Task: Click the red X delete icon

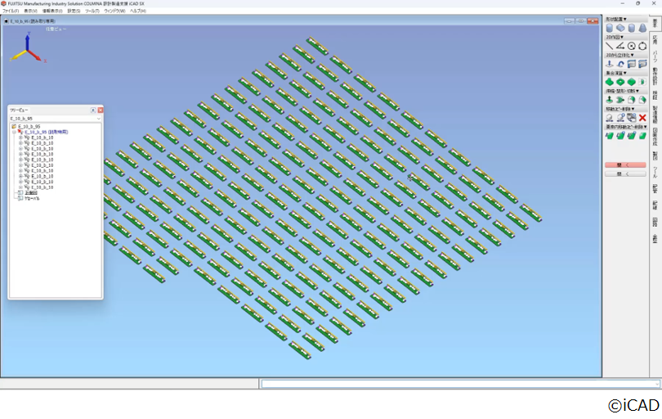Action: pyautogui.click(x=642, y=118)
